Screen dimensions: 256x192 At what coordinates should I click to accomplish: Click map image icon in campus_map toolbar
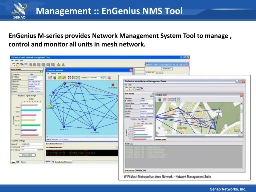[x=164, y=99]
